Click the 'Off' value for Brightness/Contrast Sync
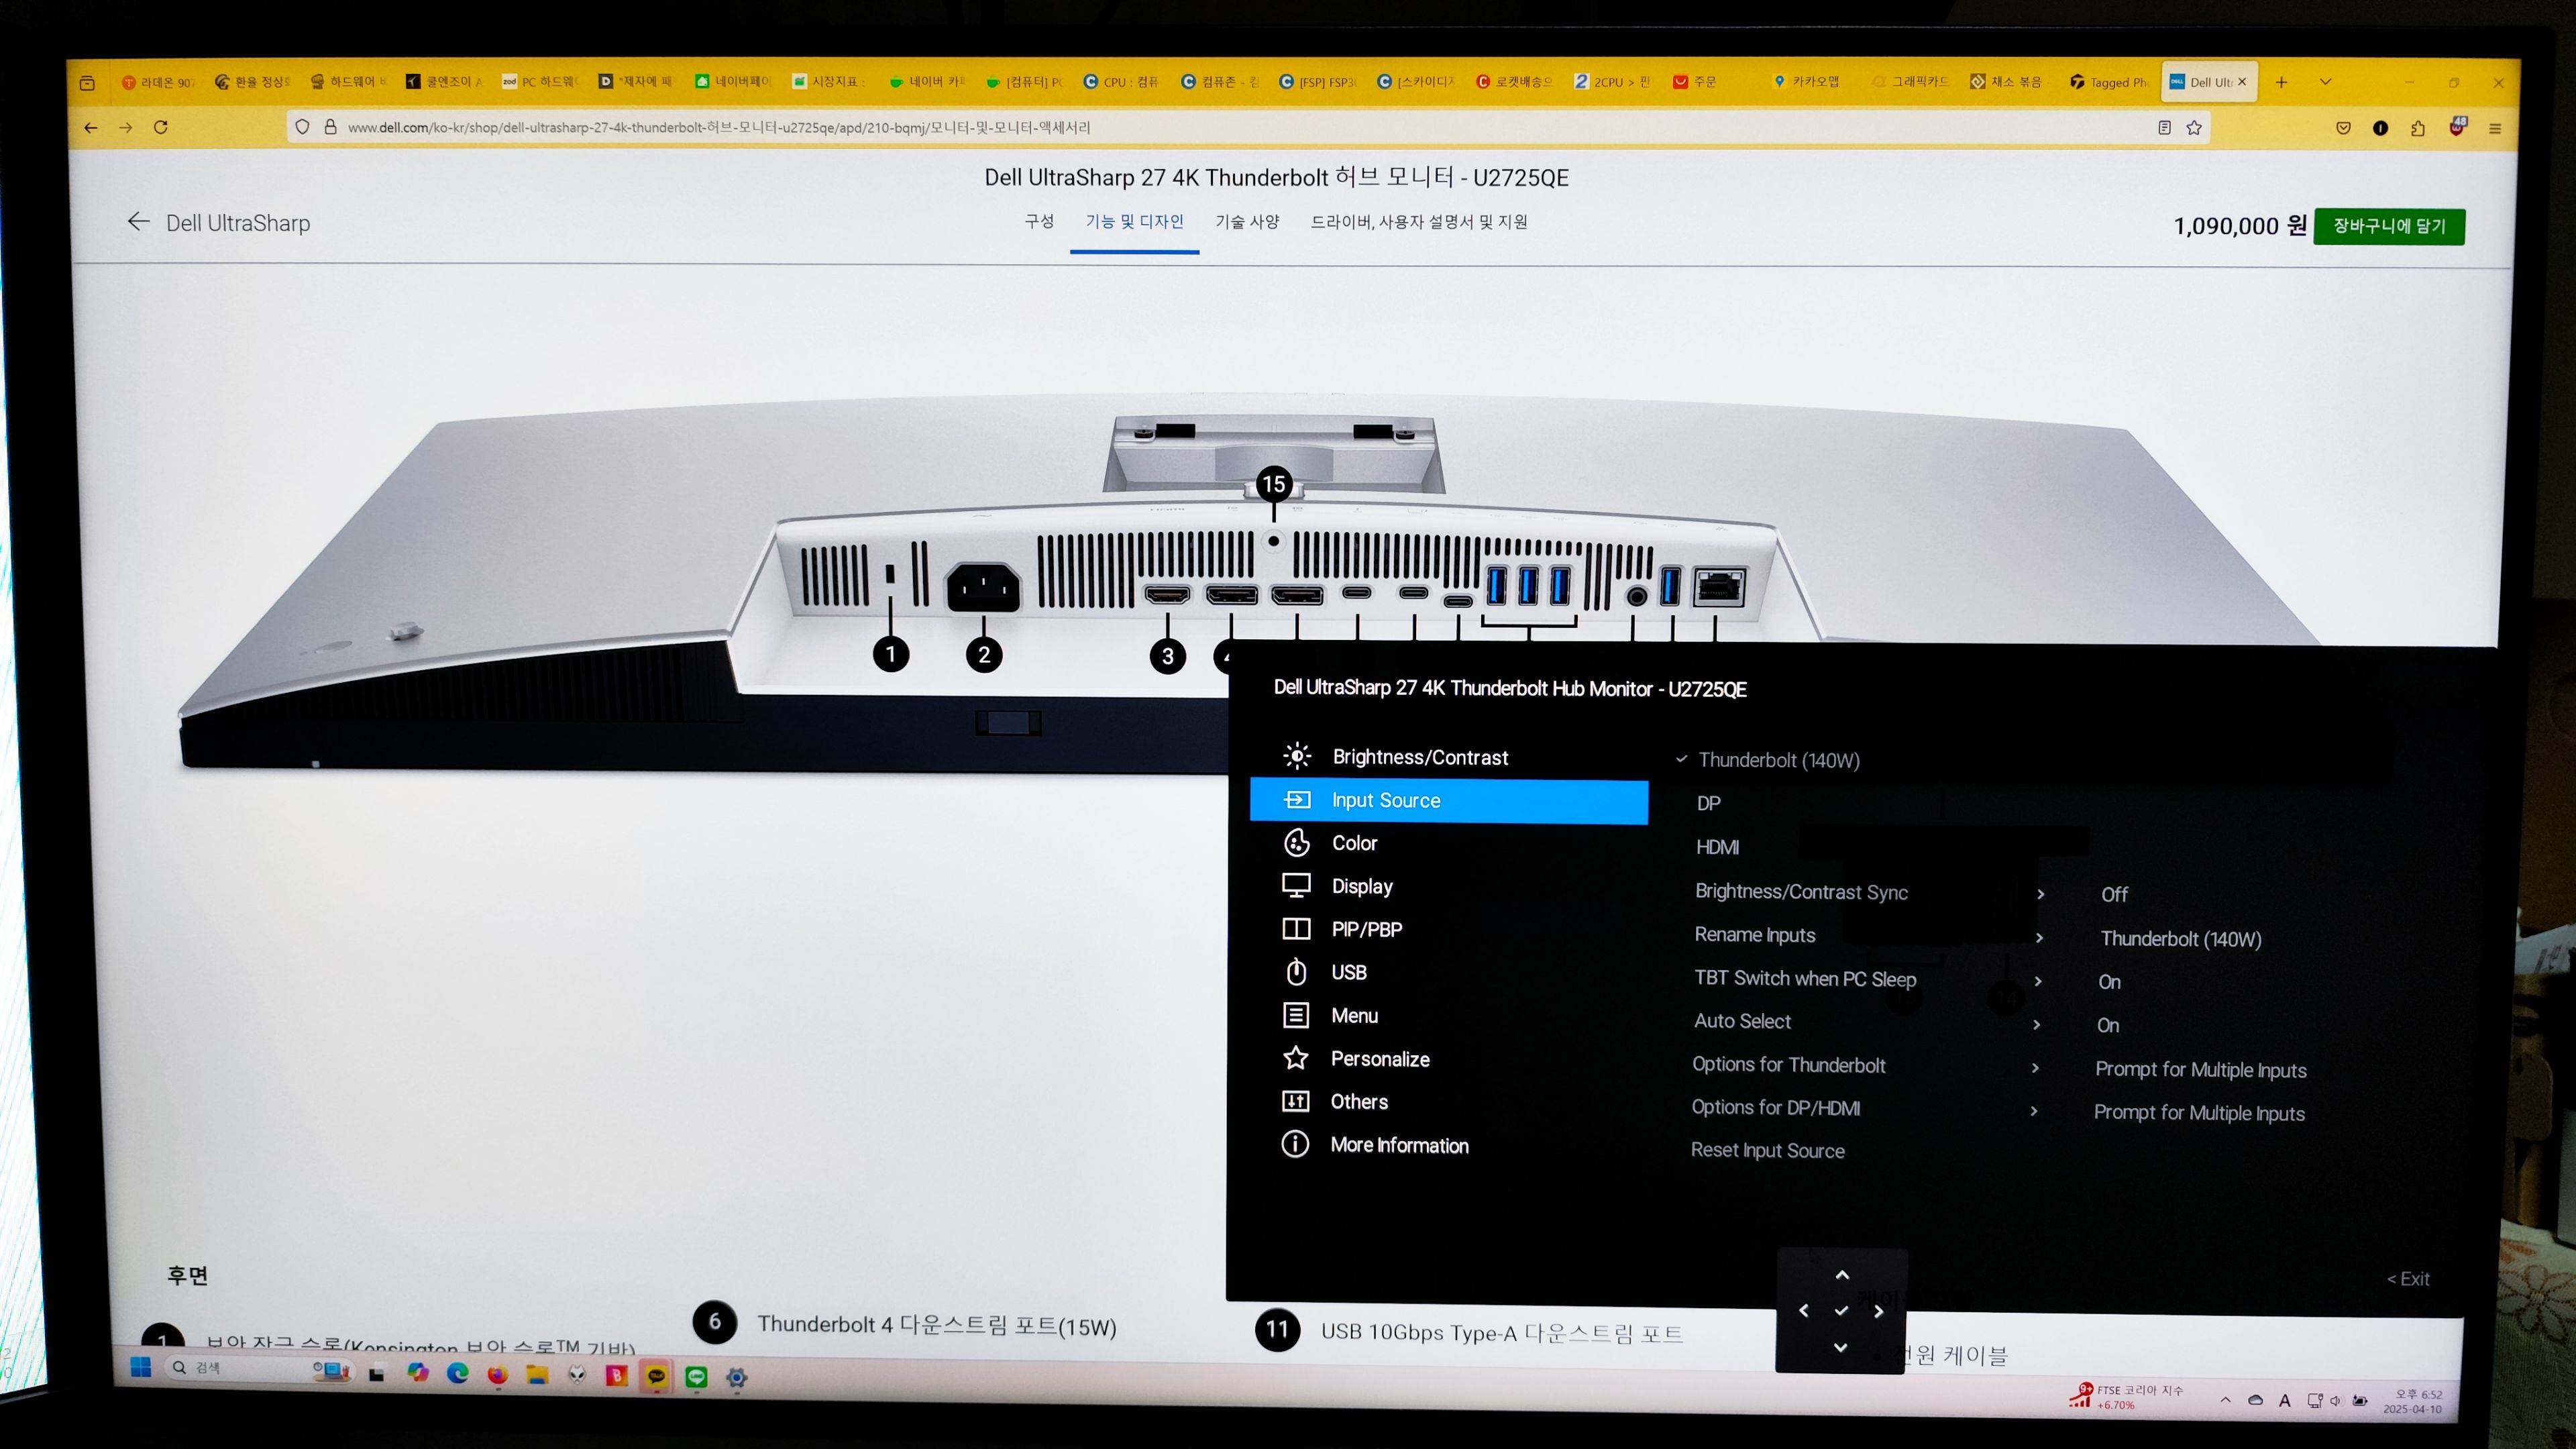The width and height of the screenshot is (2576, 1449). pyautogui.click(x=2114, y=895)
